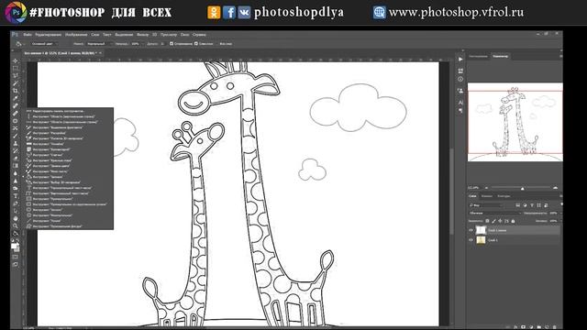
Task: Toggle lock image pixels brush icon
Action: (x=493, y=221)
